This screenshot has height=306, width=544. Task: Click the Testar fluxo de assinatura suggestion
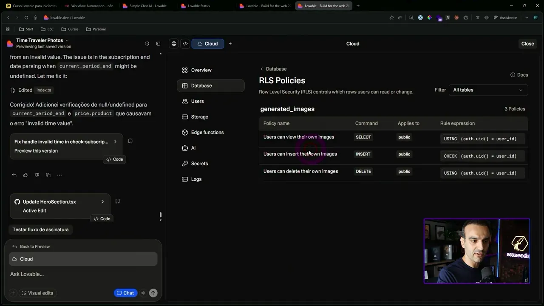click(x=40, y=229)
